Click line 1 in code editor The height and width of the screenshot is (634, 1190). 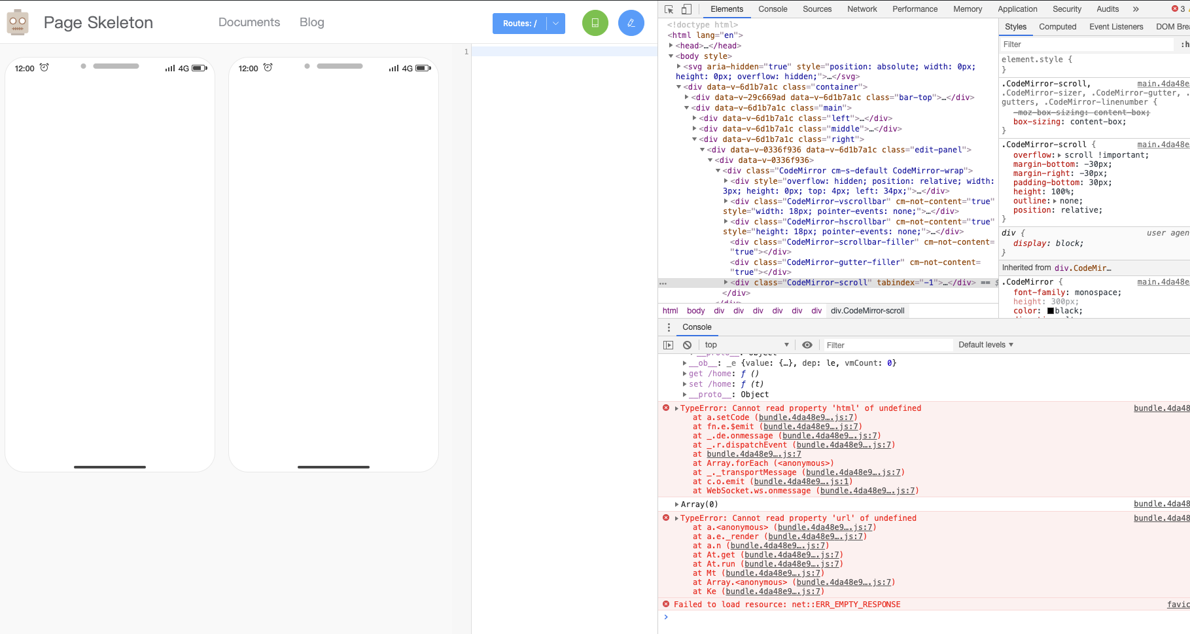click(564, 51)
